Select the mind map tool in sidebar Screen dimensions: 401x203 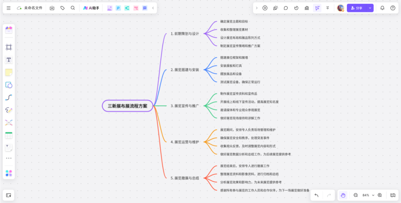click(x=9, y=123)
